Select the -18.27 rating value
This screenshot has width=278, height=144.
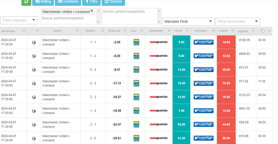[x=117, y=97]
